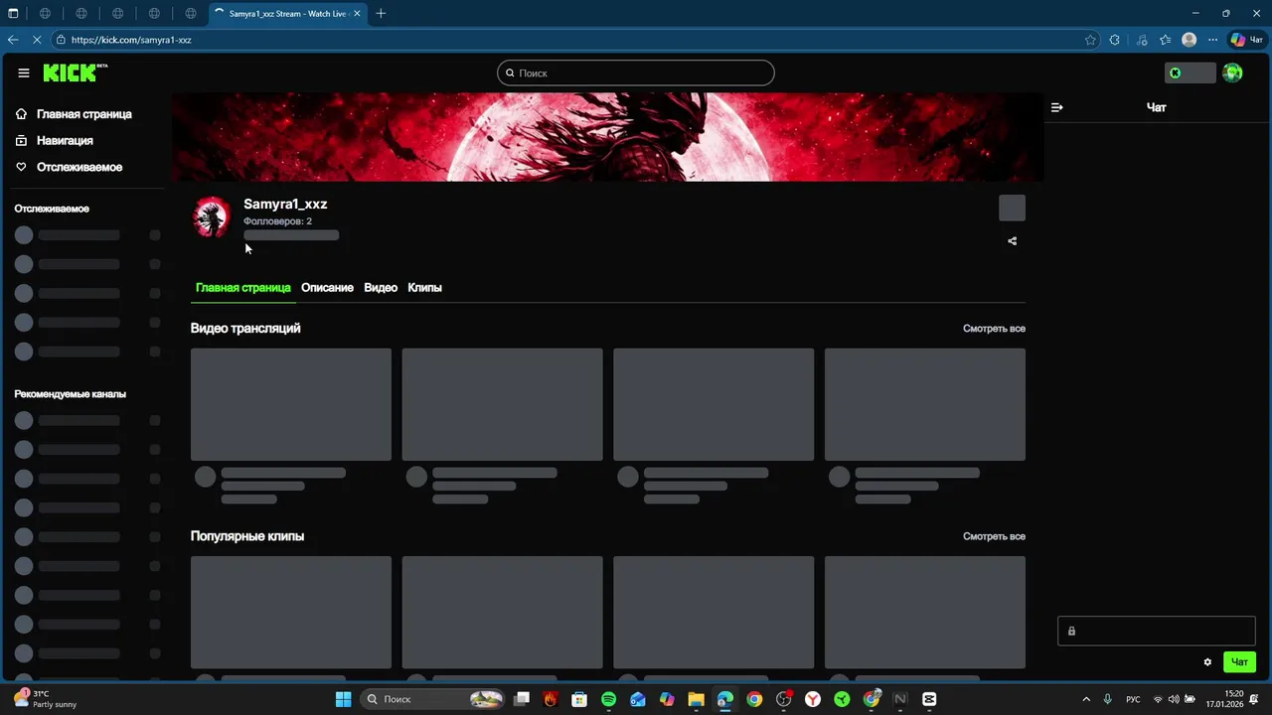Switch to the Клипы tab
The width and height of the screenshot is (1272, 715).
pyautogui.click(x=424, y=288)
